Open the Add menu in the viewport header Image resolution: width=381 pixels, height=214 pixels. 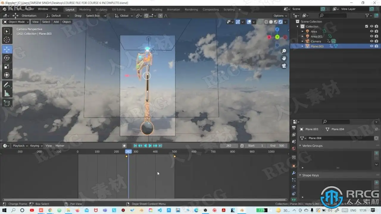click(56, 22)
